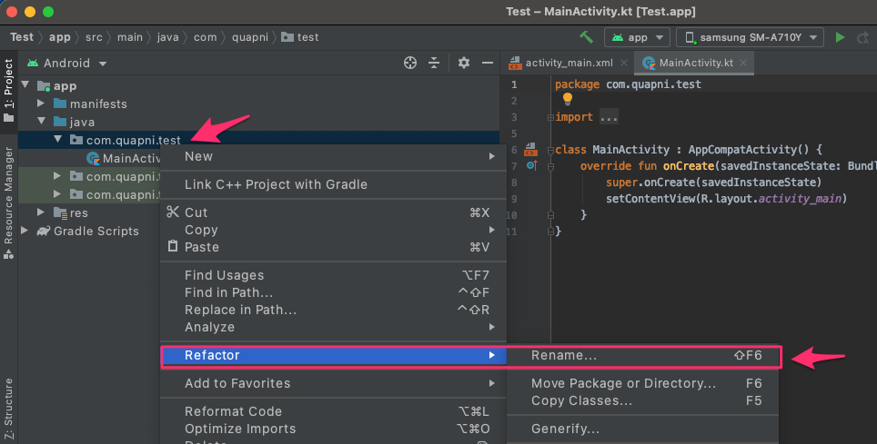This screenshot has height=444, width=877.
Task: Click the Collapse All icon in Project panel
Action: pyautogui.click(x=434, y=63)
